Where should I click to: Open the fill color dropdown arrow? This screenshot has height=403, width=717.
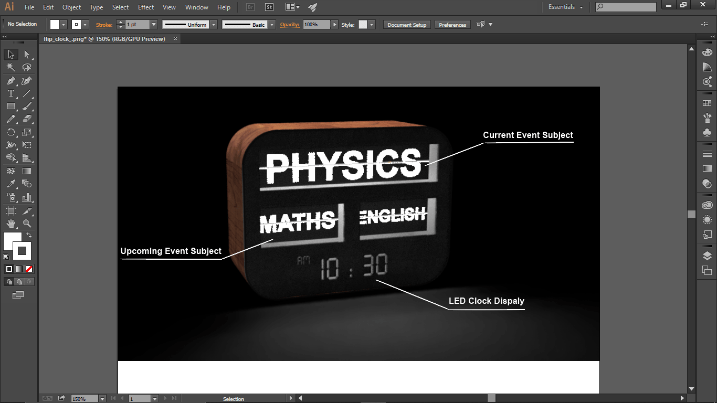(64, 25)
